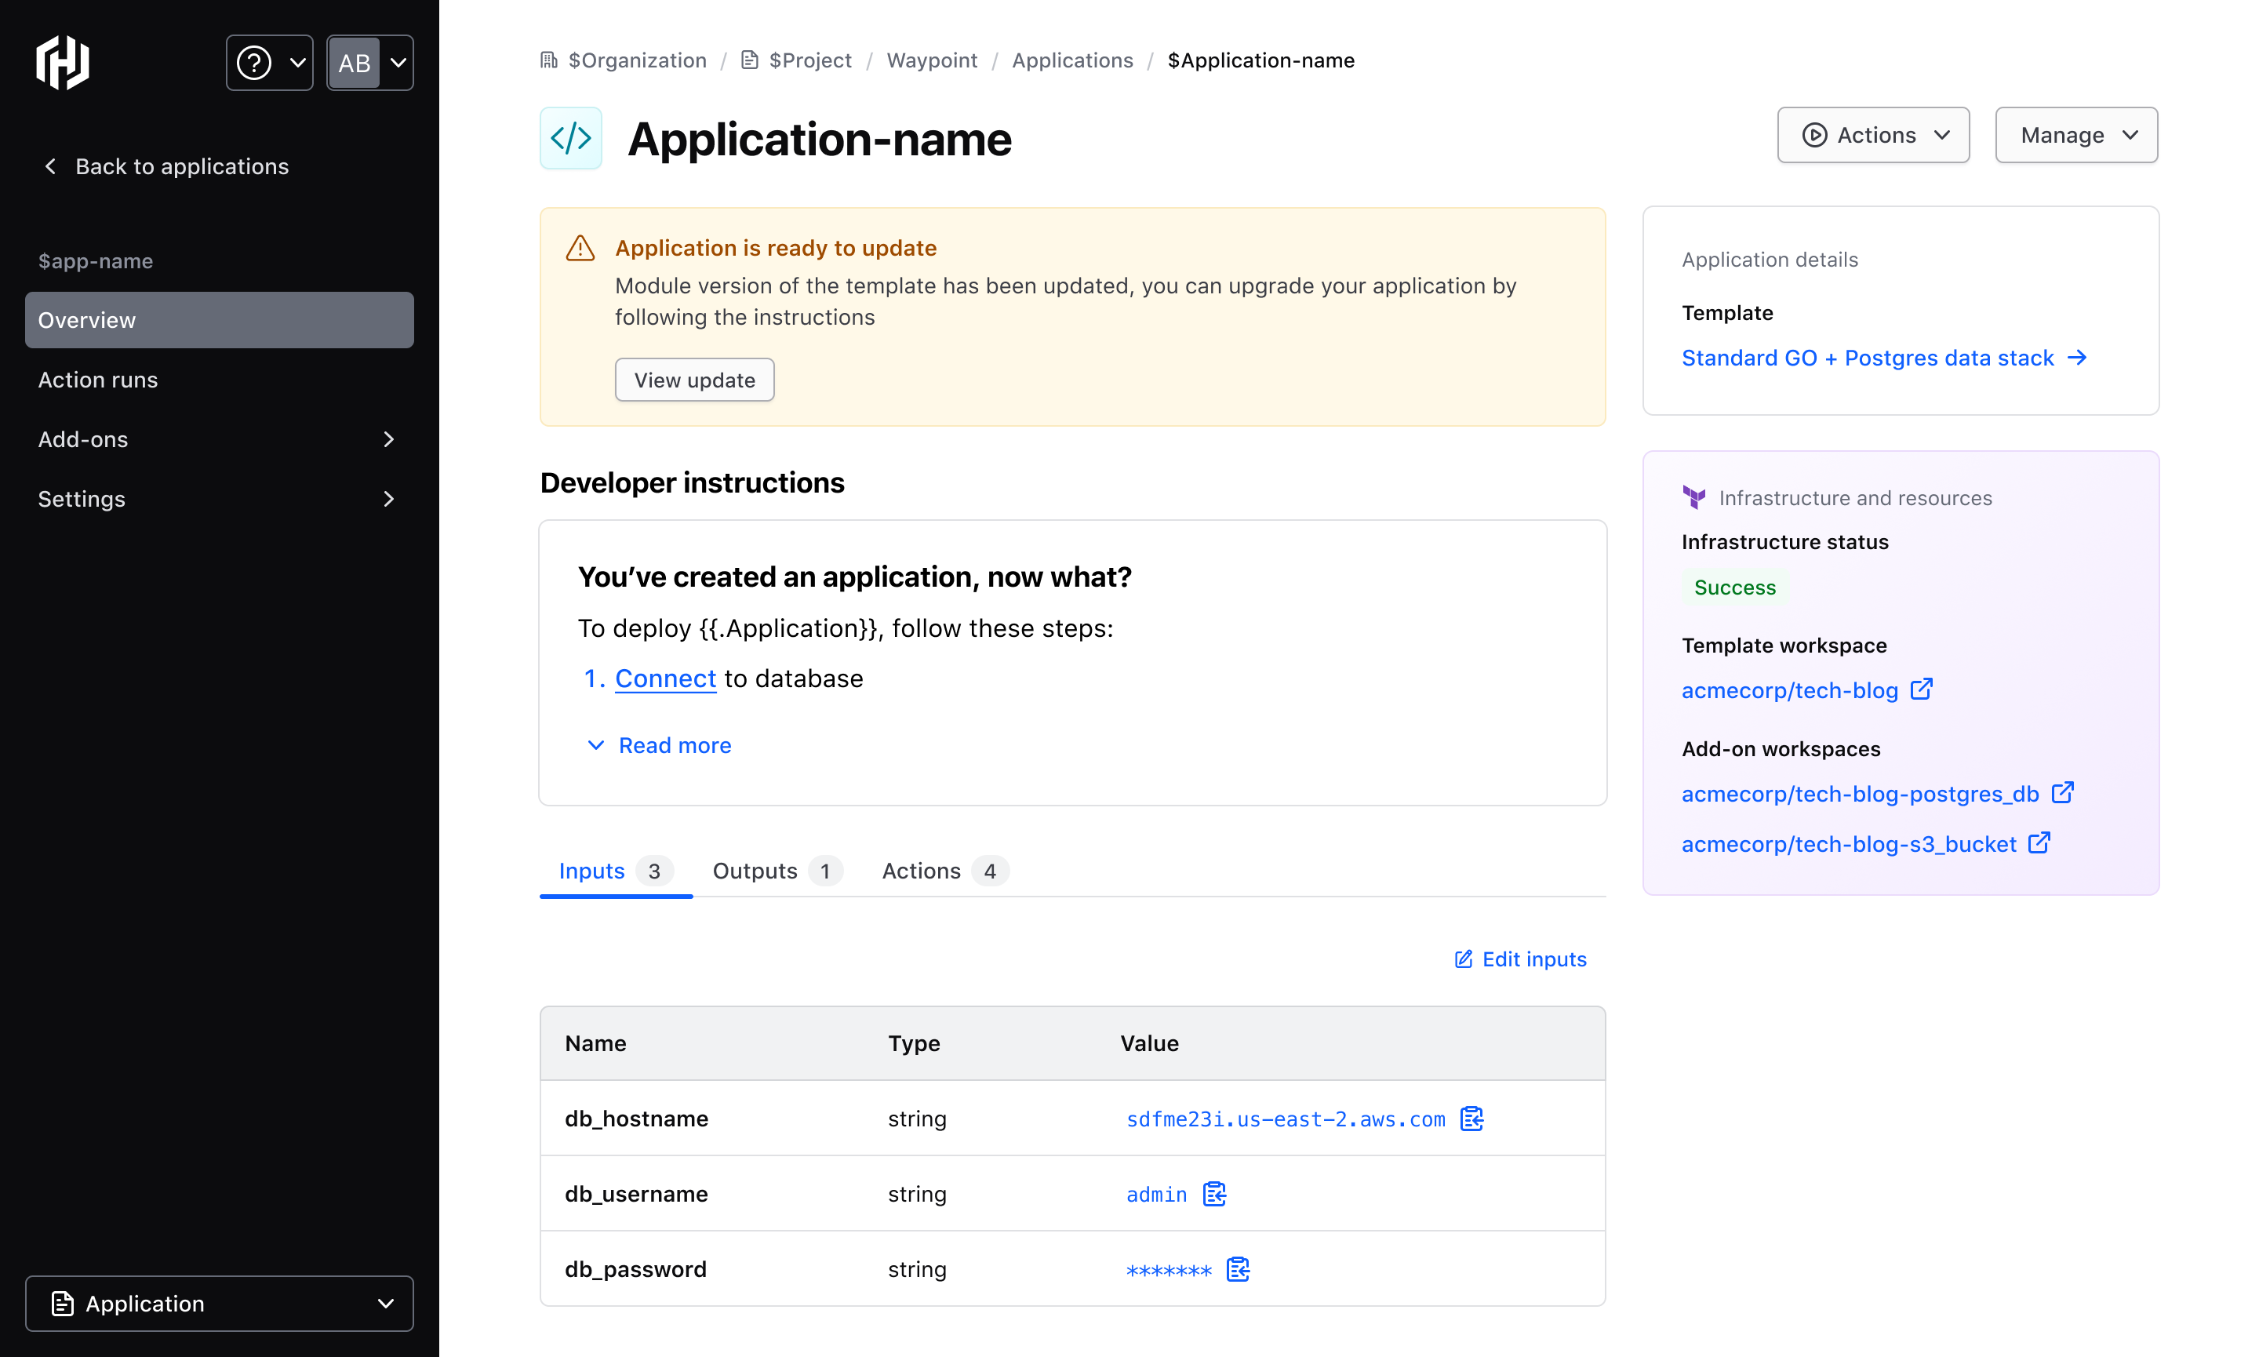Open acmecorp/tech-blog-s3_bucket workspace link

1849,844
